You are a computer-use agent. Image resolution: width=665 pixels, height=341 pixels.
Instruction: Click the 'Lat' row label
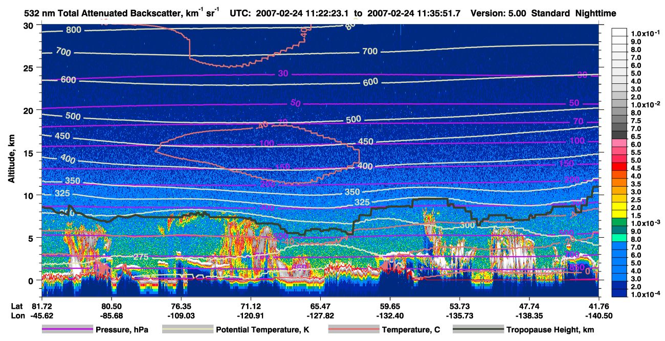click(16, 306)
